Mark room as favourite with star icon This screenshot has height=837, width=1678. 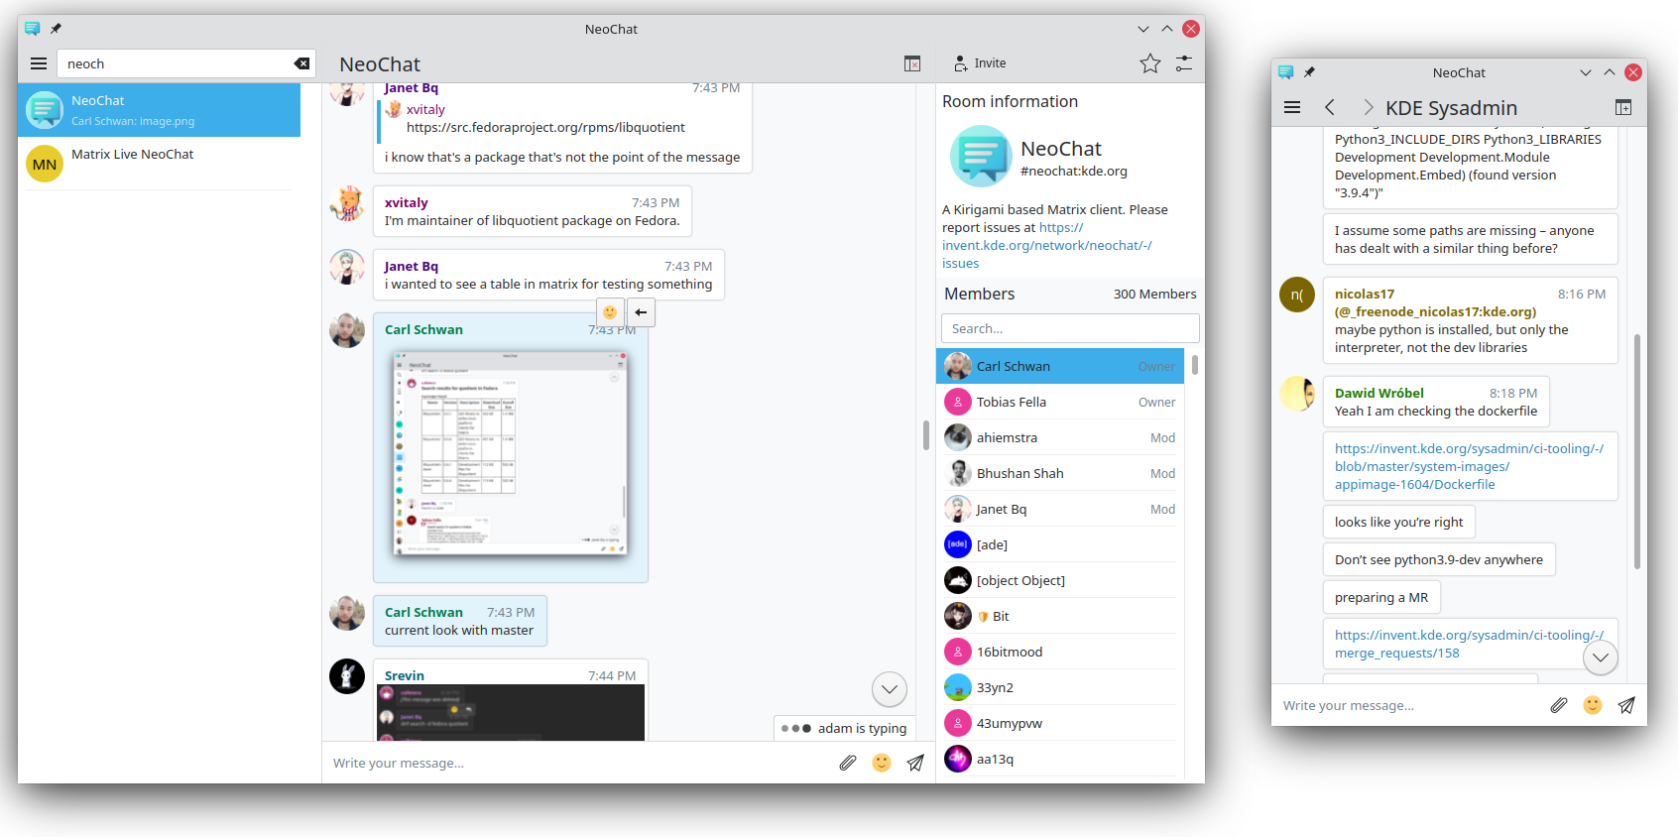coord(1150,63)
